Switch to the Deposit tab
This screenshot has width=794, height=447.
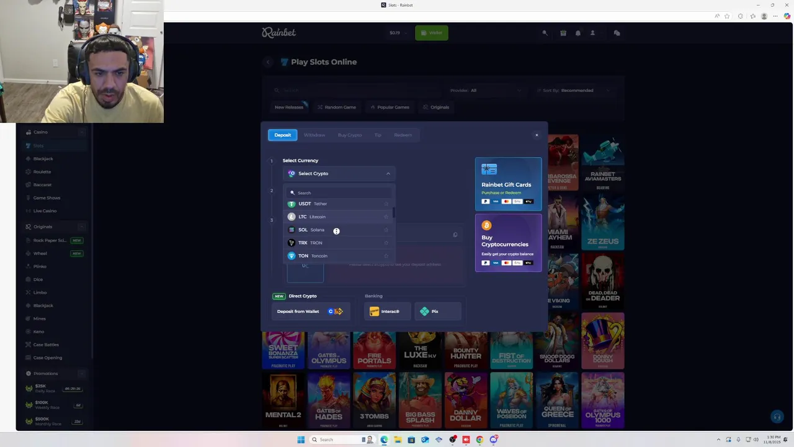coord(282,135)
